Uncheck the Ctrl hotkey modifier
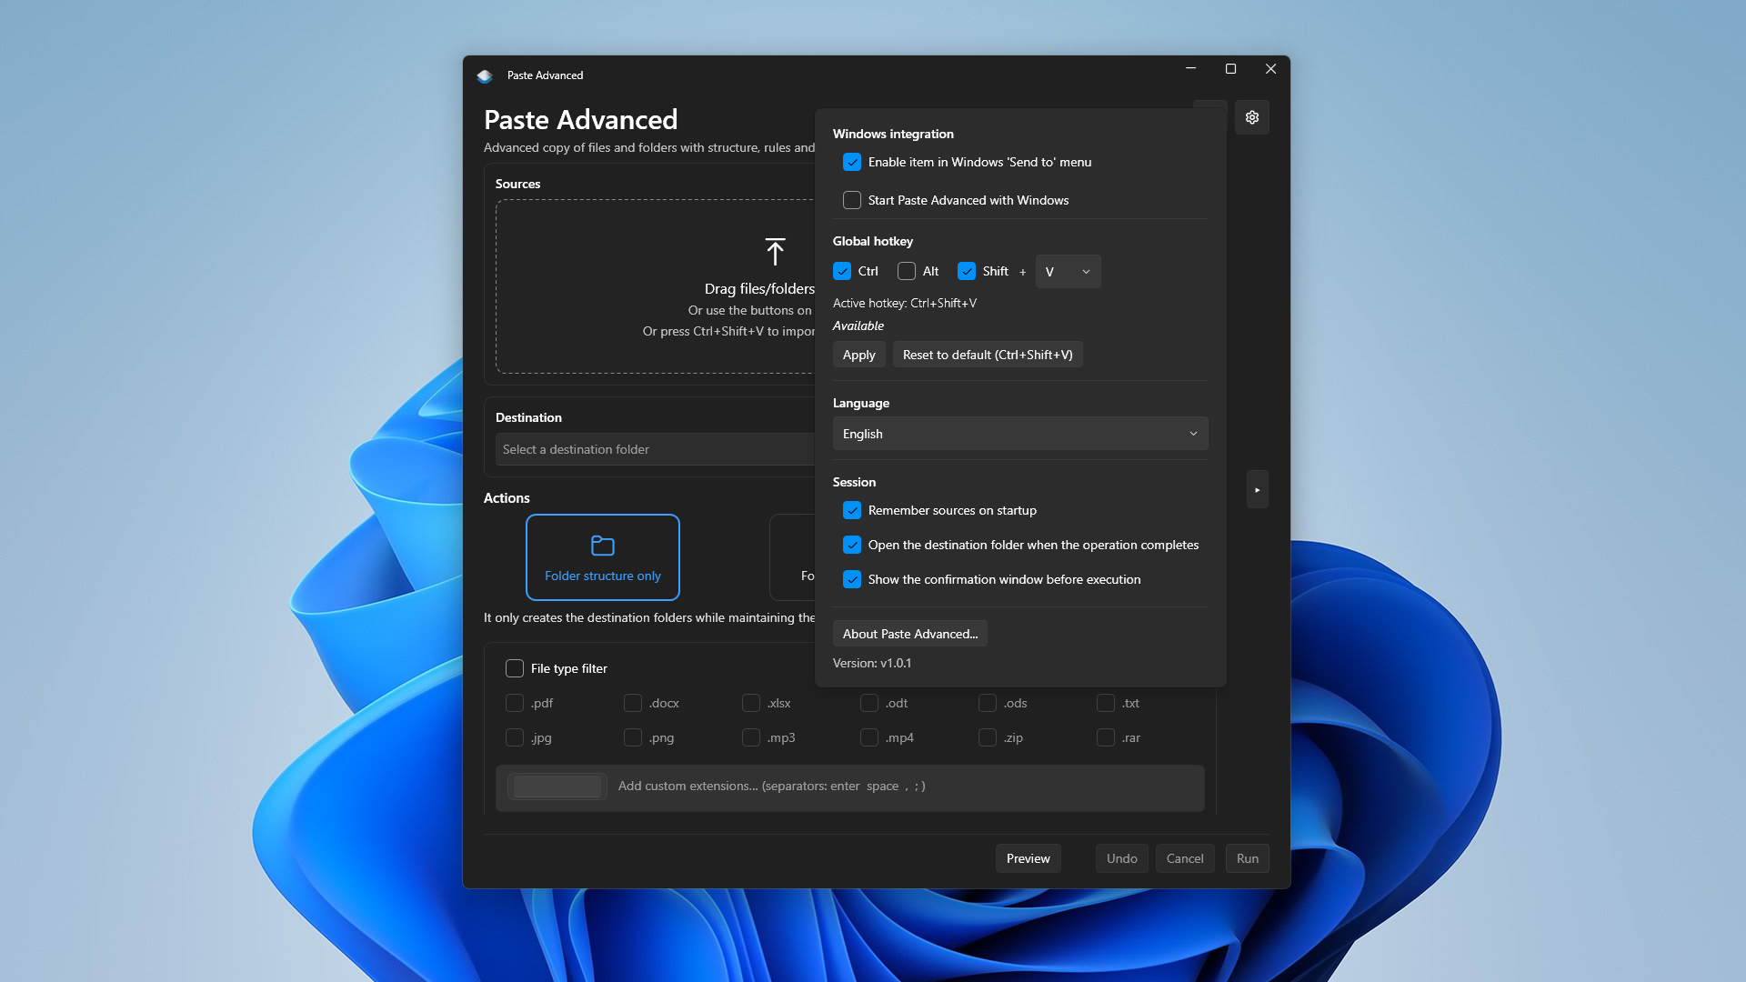 (x=842, y=271)
